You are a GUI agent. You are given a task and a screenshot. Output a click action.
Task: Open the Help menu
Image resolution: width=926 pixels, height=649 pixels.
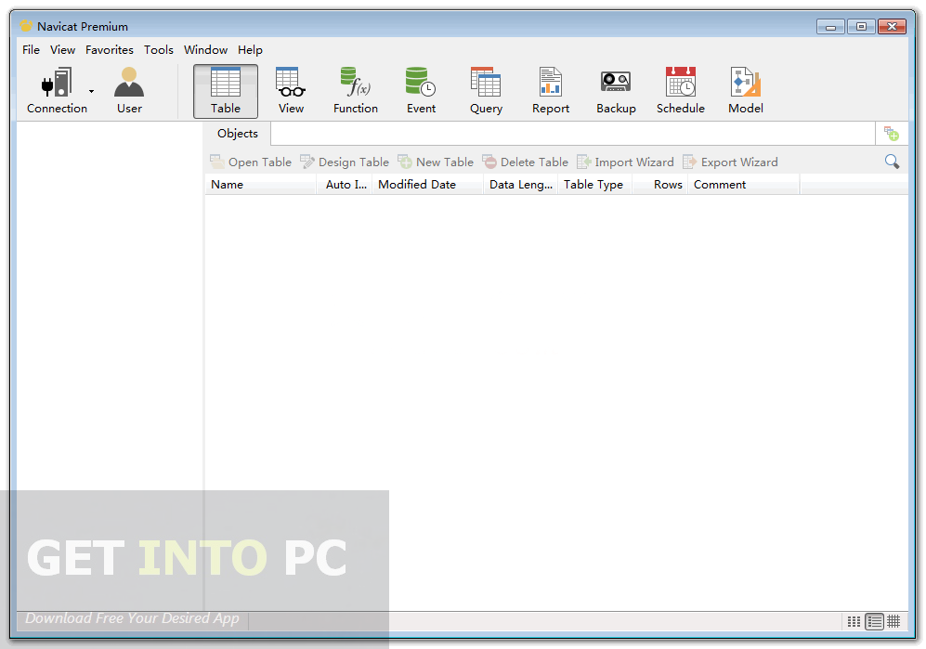(251, 50)
